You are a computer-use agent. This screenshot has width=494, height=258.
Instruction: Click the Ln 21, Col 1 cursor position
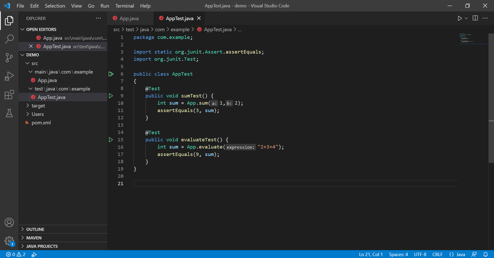[371, 254]
